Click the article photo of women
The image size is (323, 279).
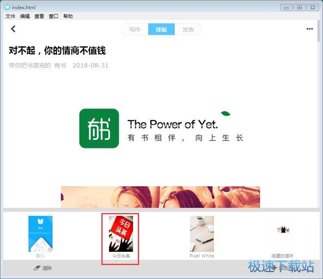click(x=161, y=197)
